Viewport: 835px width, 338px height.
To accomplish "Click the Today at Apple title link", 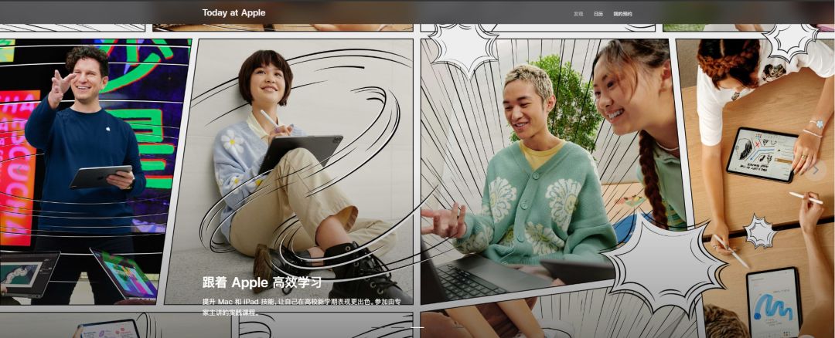I will [x=233, y=13].
